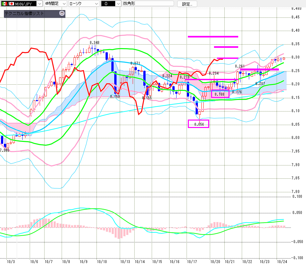Select the magenta rectangle around 8.056
This screenshot has width=306, height=265.
[x=198, y=124]
